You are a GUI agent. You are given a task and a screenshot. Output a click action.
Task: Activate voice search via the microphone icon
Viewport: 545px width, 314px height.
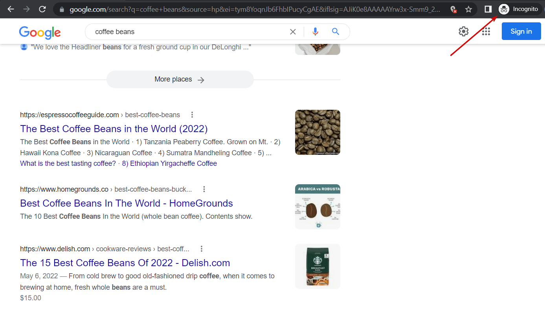click(x=315, y=31)
